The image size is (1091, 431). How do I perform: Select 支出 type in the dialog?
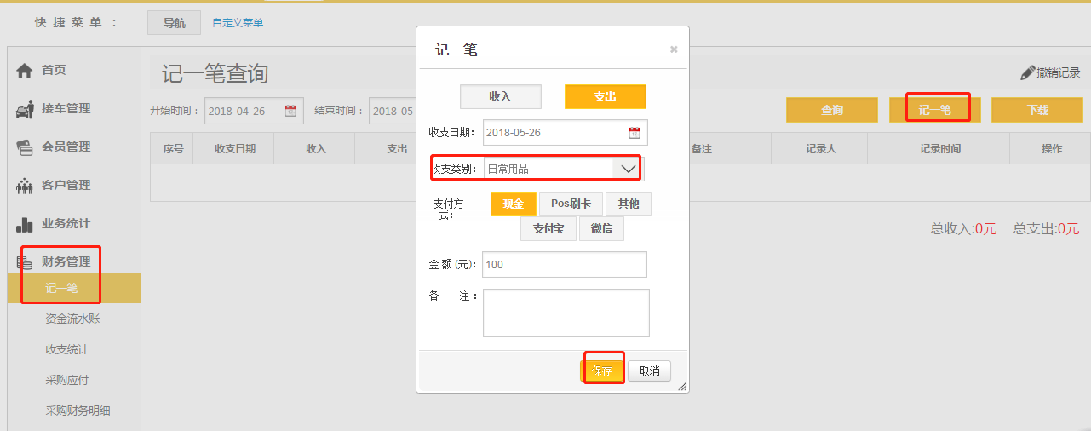[605, 97]
